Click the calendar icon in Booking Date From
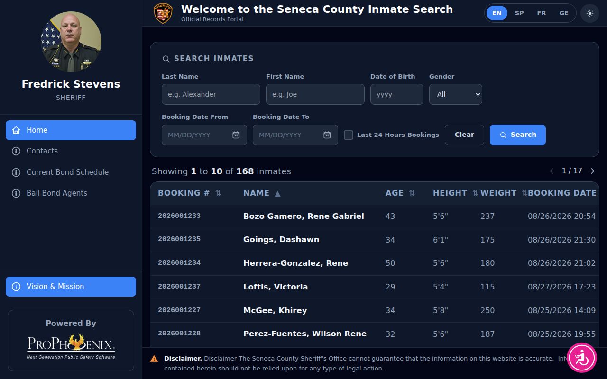The image size is (607, 379). (236, 135)
